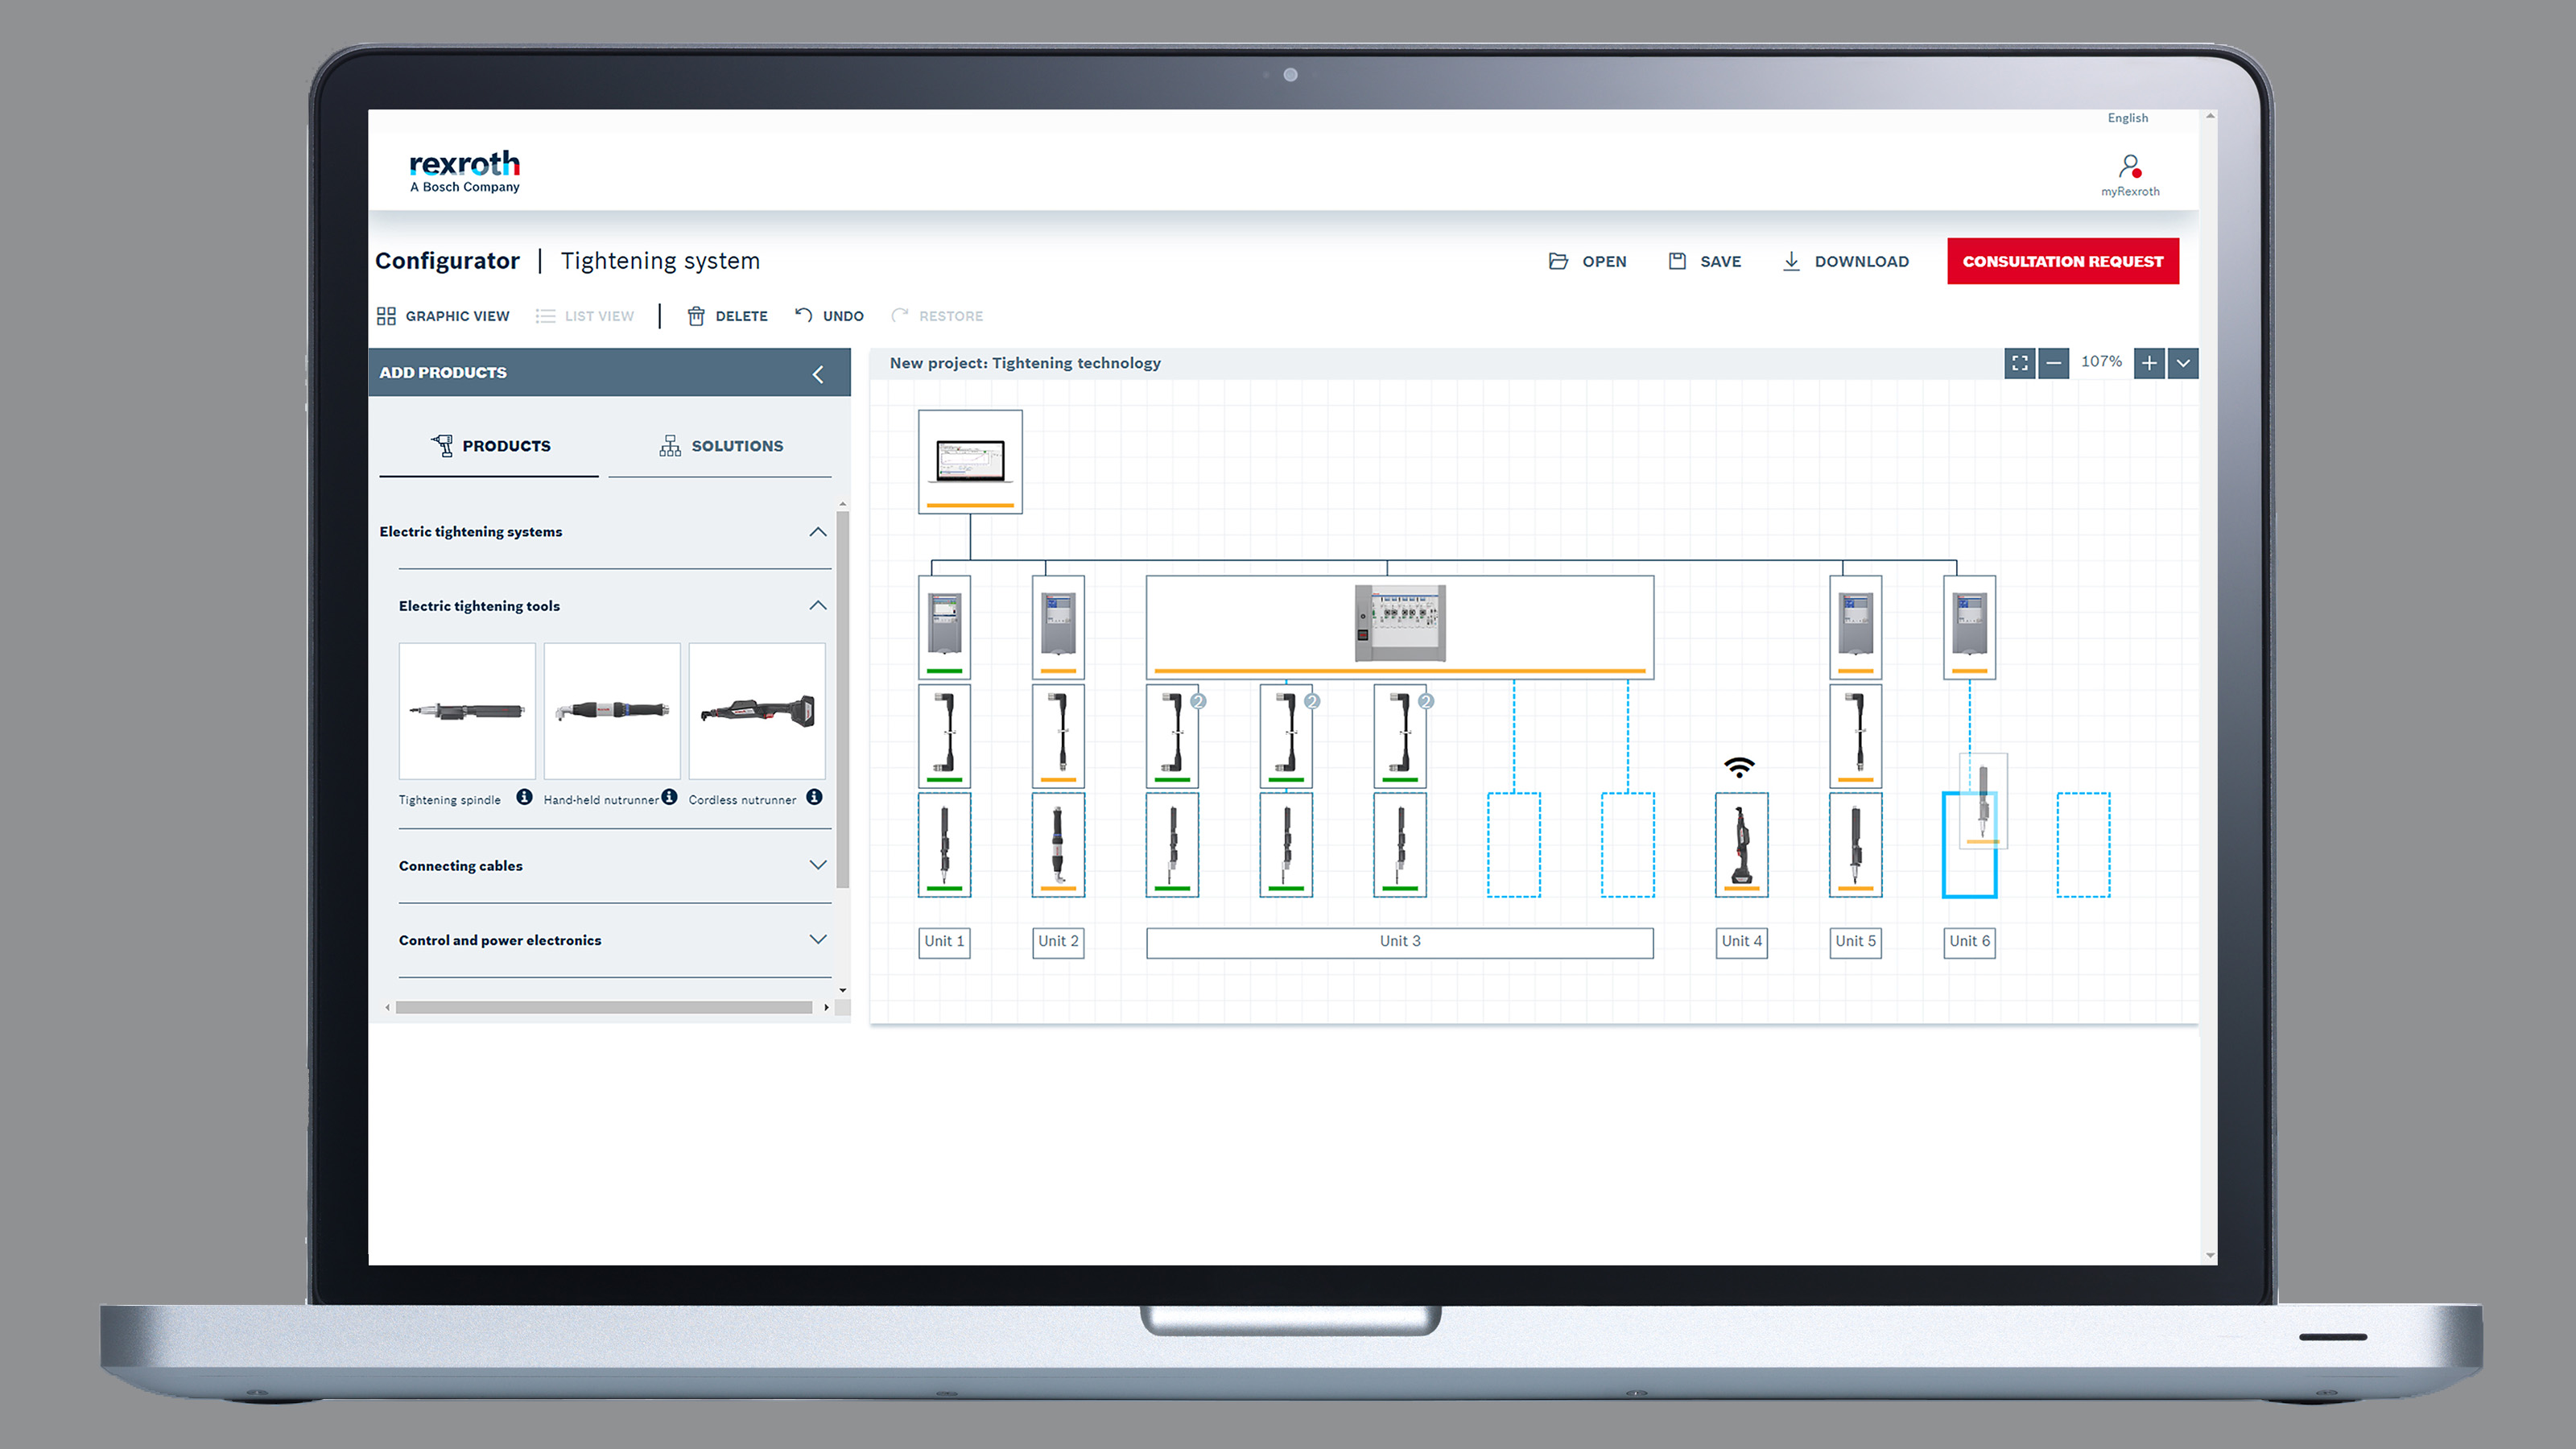This screenshot has width=2576, height=1449.
Task: Show info for Tightening spindle
Action: tap(524, 797)
